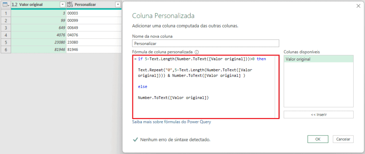Image resolution: width=365 pixels, height=154 pixels.
Task: Click the Text.Repeat line in formula
Action: coord(195,70)
